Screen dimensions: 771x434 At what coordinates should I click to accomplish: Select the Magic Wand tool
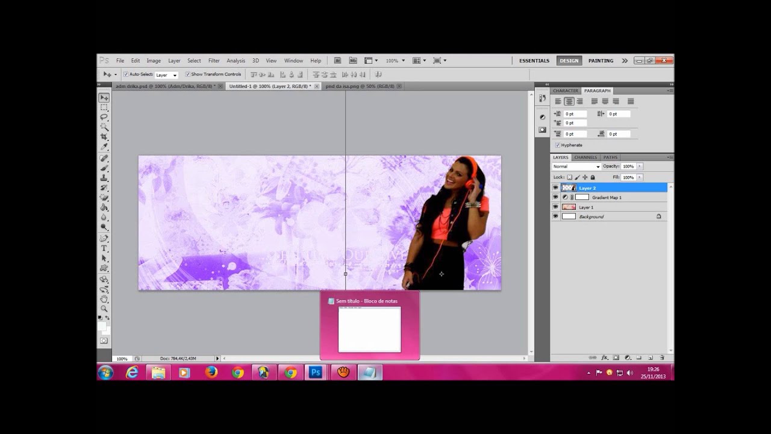[104, 127]
